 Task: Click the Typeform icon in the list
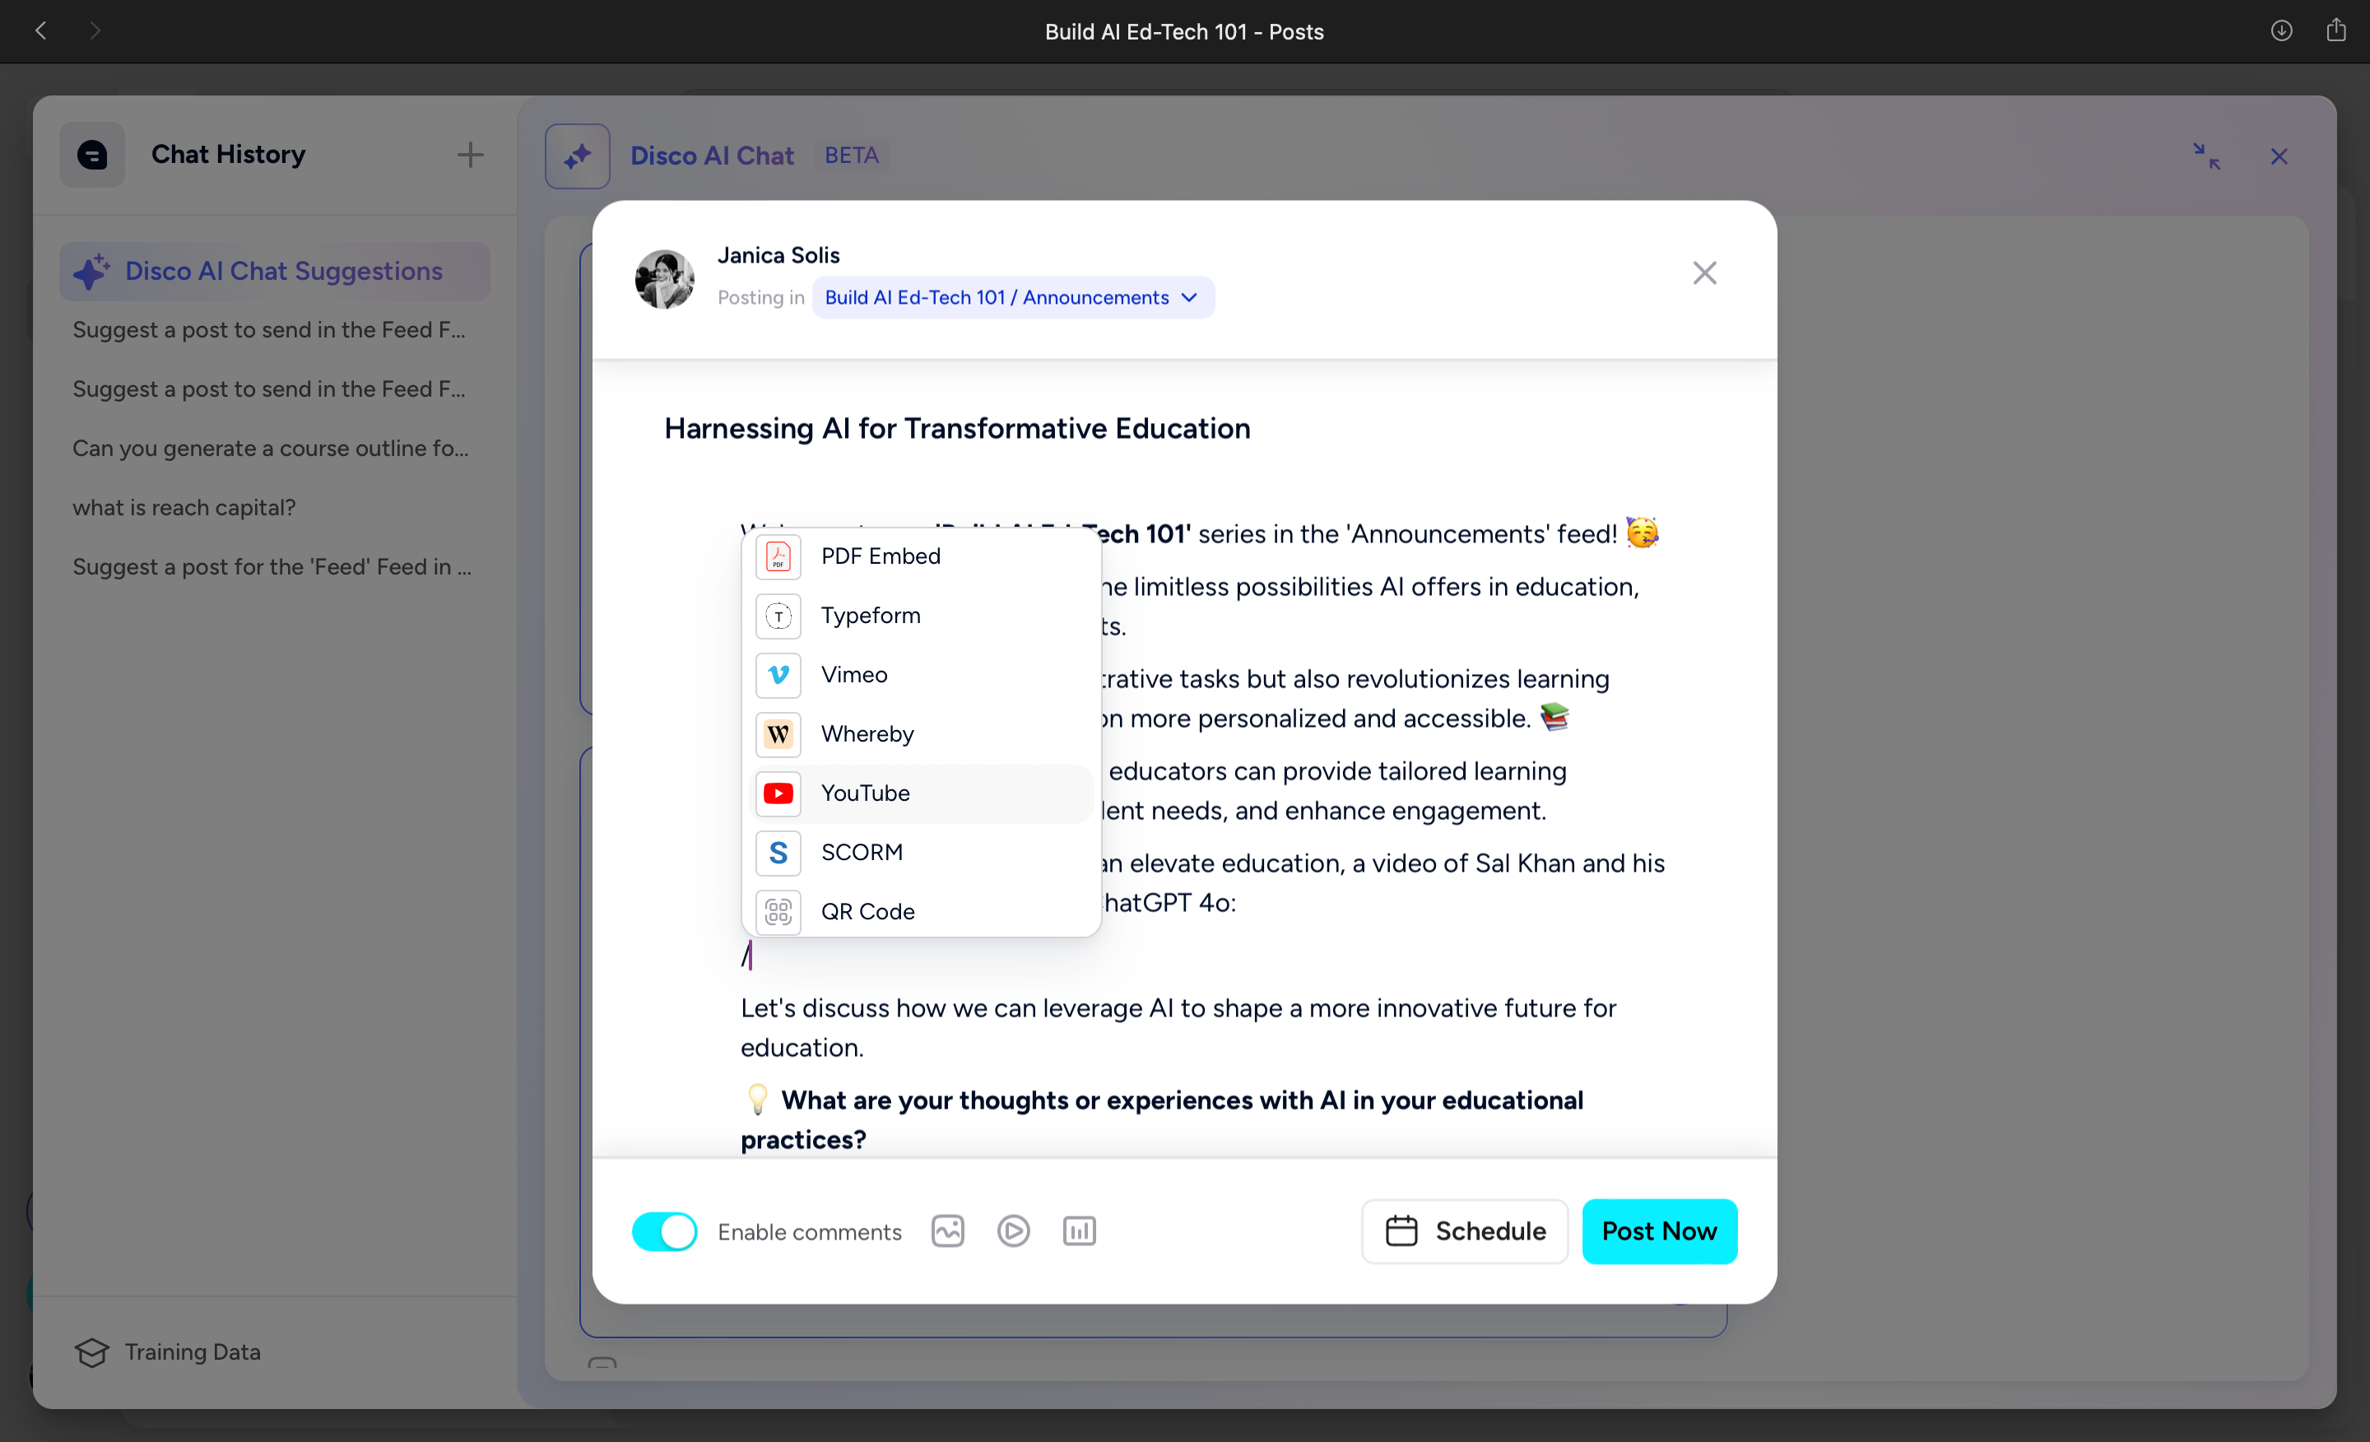(x=778, y=616)
